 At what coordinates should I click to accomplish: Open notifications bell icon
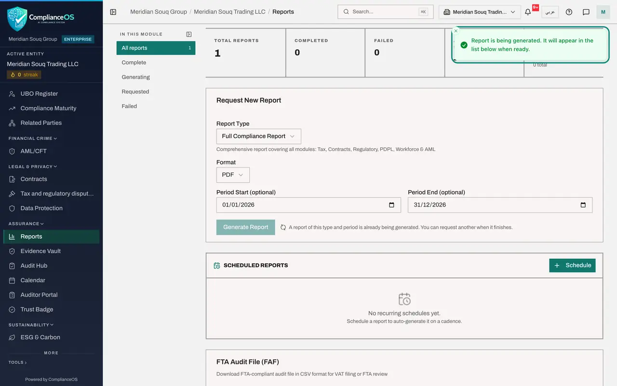pyautogui.click(x=528, y=12)
